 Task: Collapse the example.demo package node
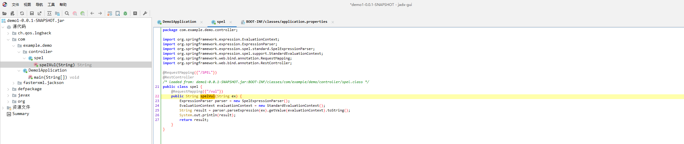tap(14, 46)
